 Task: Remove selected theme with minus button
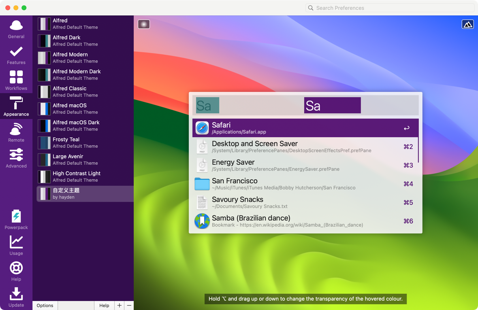point(129,306)
